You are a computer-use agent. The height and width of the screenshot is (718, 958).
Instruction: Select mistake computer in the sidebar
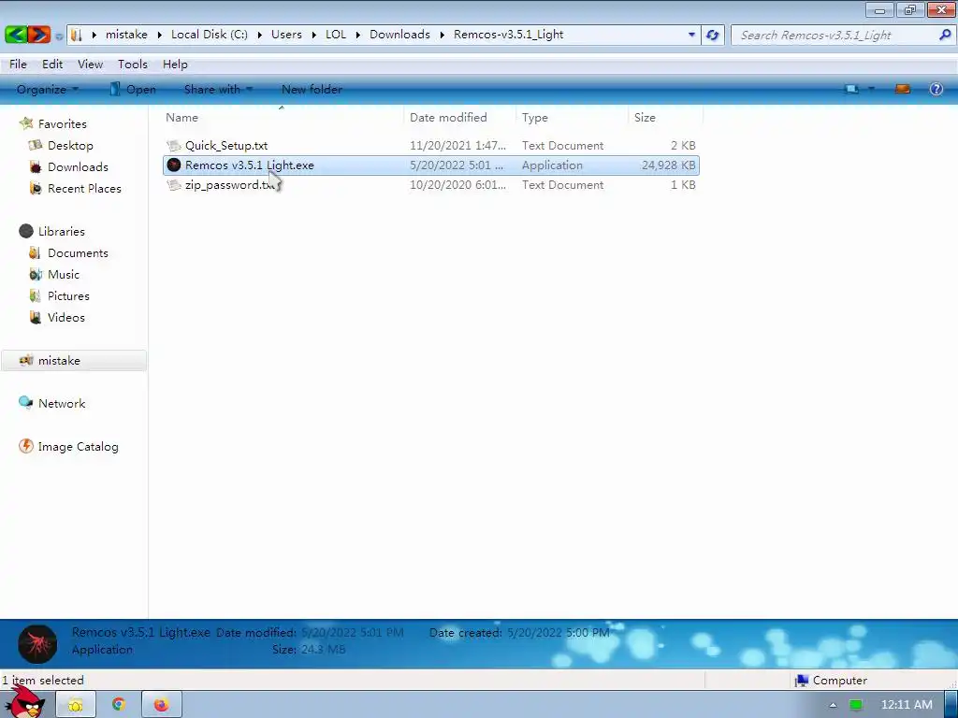[x=73, y=361]
